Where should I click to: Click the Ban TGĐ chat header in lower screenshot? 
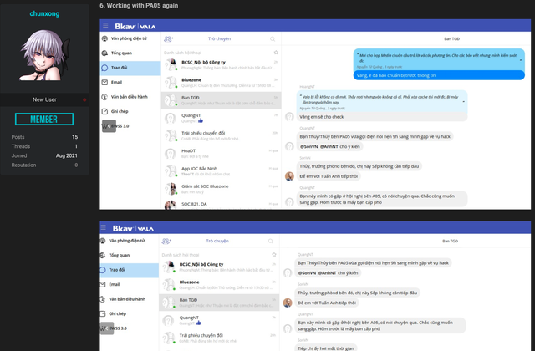[450, 242]
